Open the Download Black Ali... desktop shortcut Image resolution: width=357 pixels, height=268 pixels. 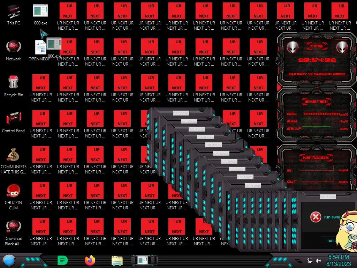pyautogui.click(x=14, y=232)
